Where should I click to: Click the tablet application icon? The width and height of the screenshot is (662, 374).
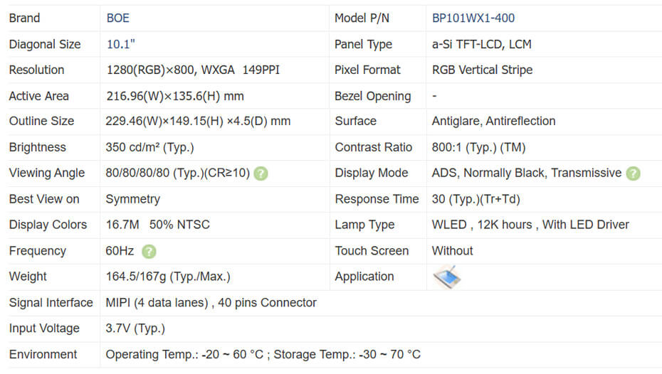point(446,277)
